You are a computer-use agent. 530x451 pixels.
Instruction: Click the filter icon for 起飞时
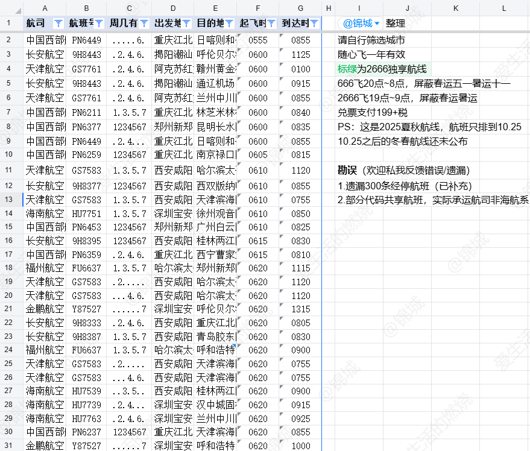tap(271, 24)
